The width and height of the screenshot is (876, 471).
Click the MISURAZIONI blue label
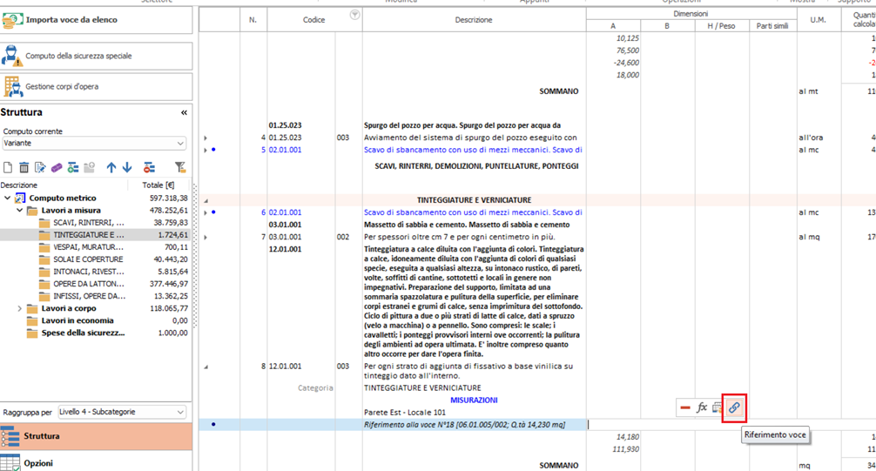[x=474, y=400]
